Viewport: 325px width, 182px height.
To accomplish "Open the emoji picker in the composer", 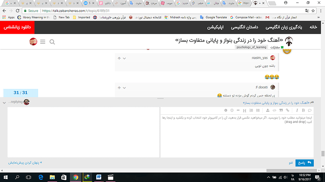I will [x=232, y=111].
